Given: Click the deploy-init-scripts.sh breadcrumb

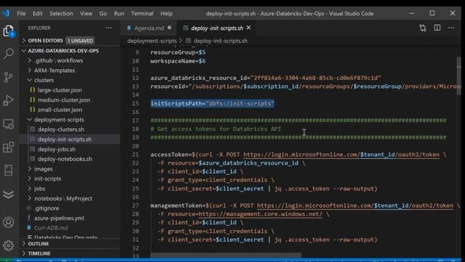Looking at the screenshot, I should coord(220,41).
